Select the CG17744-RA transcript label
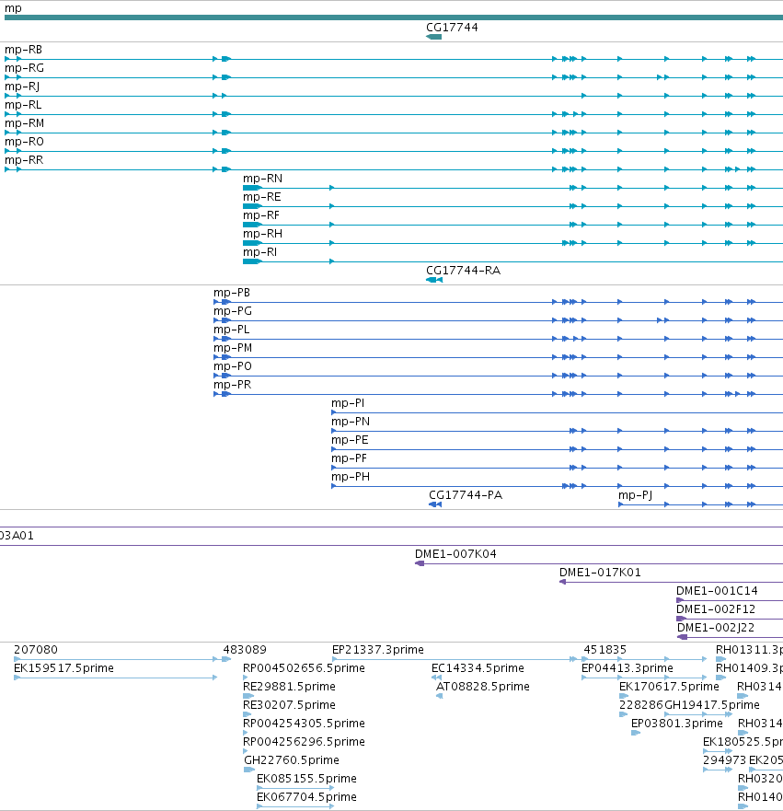This screenshot has height=811, width=783. click(463, 271)
